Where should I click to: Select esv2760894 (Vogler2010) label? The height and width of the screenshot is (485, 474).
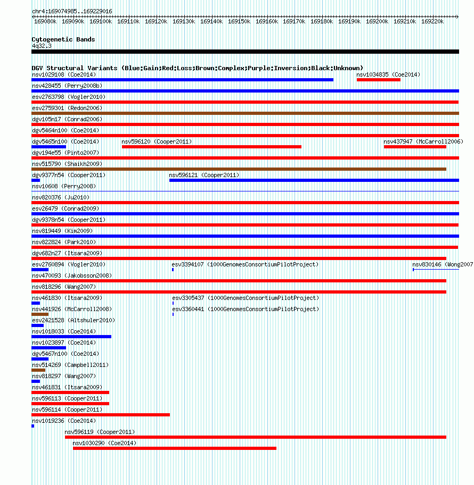(69, 264)
